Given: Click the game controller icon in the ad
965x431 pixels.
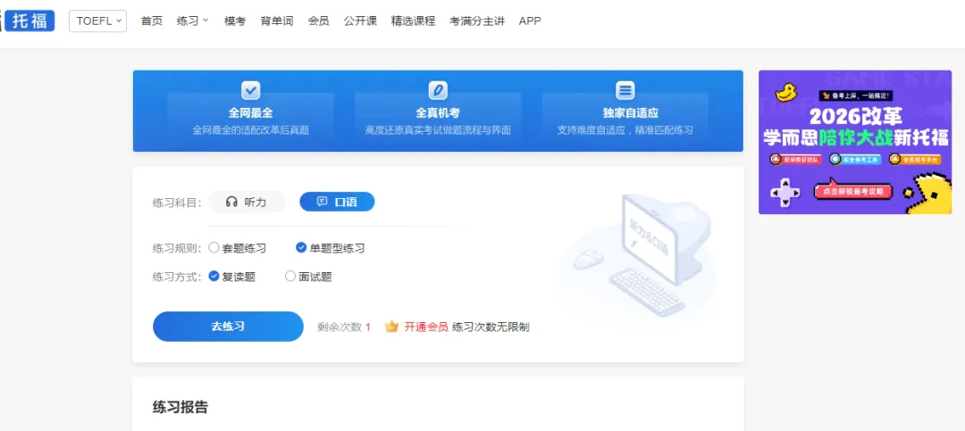Looking at the screenshot, I should [786, 193].
